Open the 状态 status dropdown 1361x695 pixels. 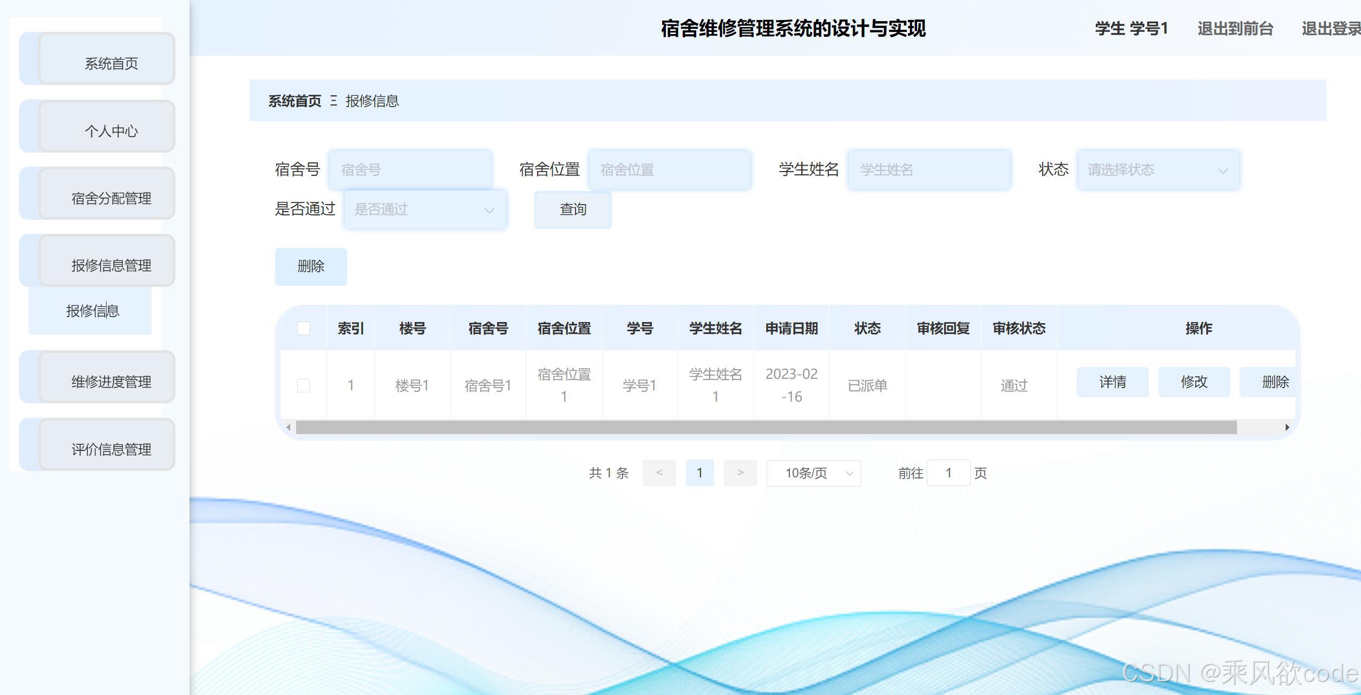tap(1157, 169)
